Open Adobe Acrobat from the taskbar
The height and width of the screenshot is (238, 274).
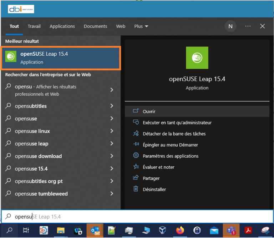pos(248,230)
